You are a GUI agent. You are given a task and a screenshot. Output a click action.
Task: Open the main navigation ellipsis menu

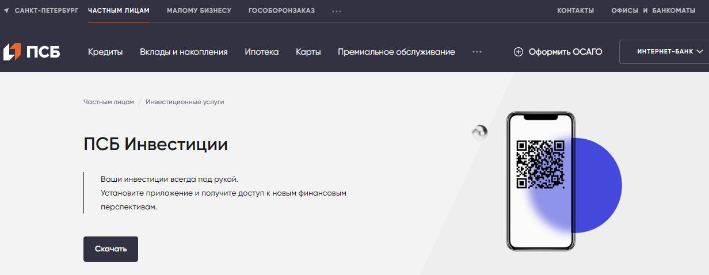pyautogui.click(x=477, y=52)
